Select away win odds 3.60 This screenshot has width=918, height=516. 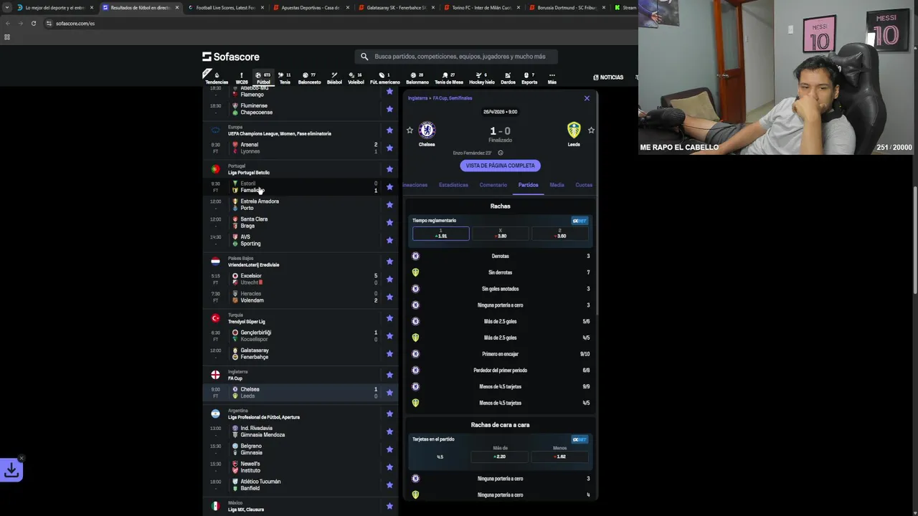tap(560, 234)
